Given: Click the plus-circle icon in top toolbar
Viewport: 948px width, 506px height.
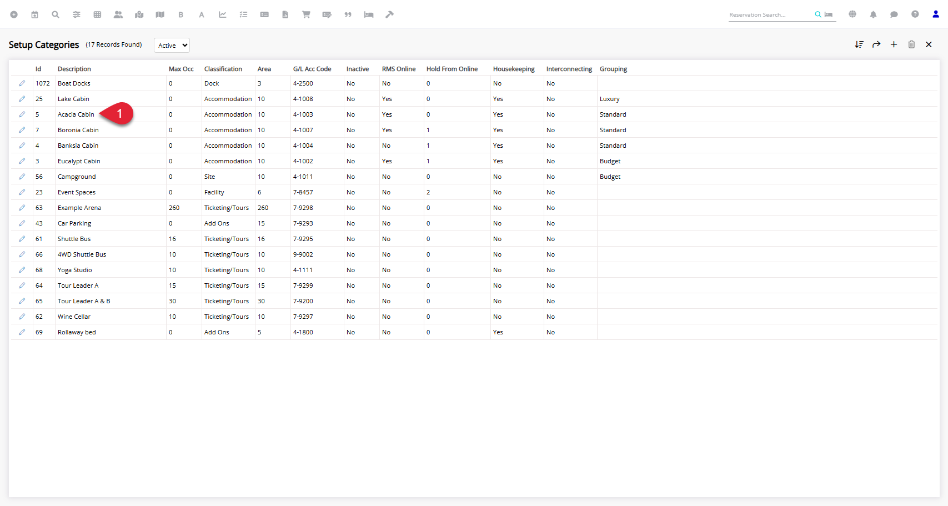Looking at the screenshot, I should [x=14, y=14].
